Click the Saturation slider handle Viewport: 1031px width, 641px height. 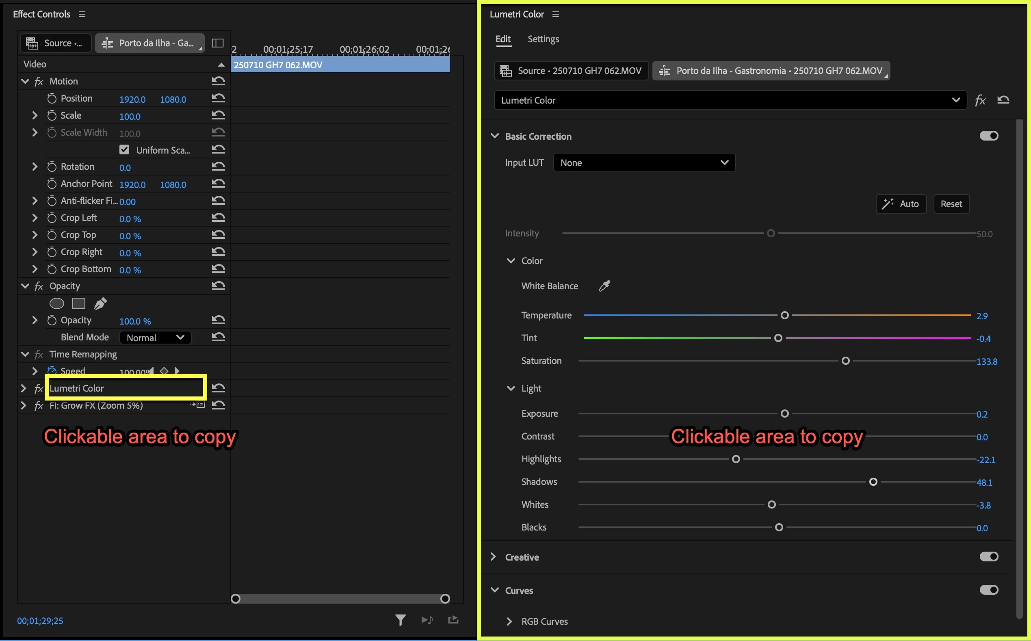[x=845, y=361]
